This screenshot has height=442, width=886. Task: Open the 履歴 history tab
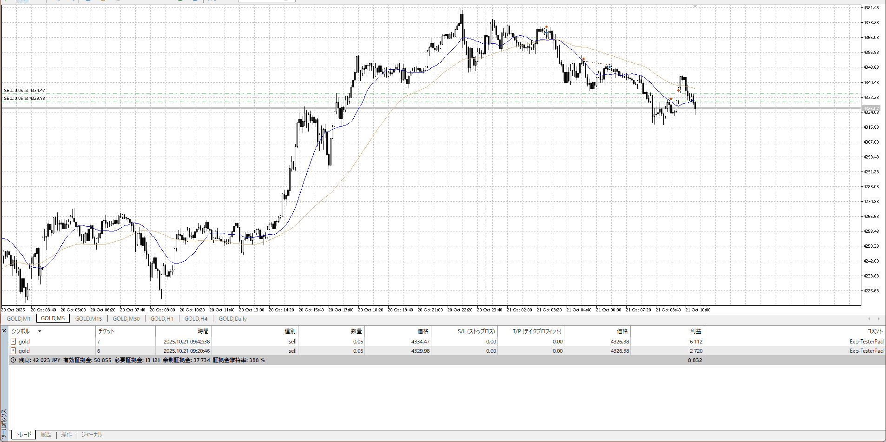point(46,435)
